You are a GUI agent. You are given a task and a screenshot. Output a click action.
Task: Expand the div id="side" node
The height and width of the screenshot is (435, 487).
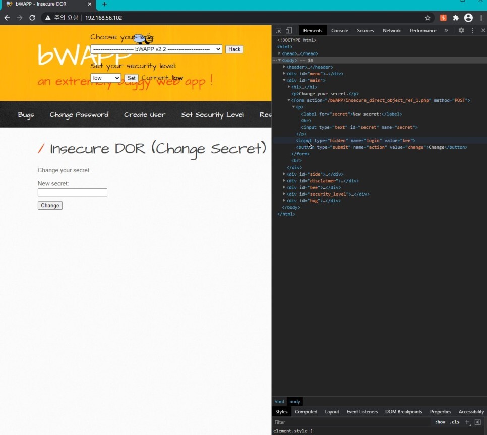point(284,174)
